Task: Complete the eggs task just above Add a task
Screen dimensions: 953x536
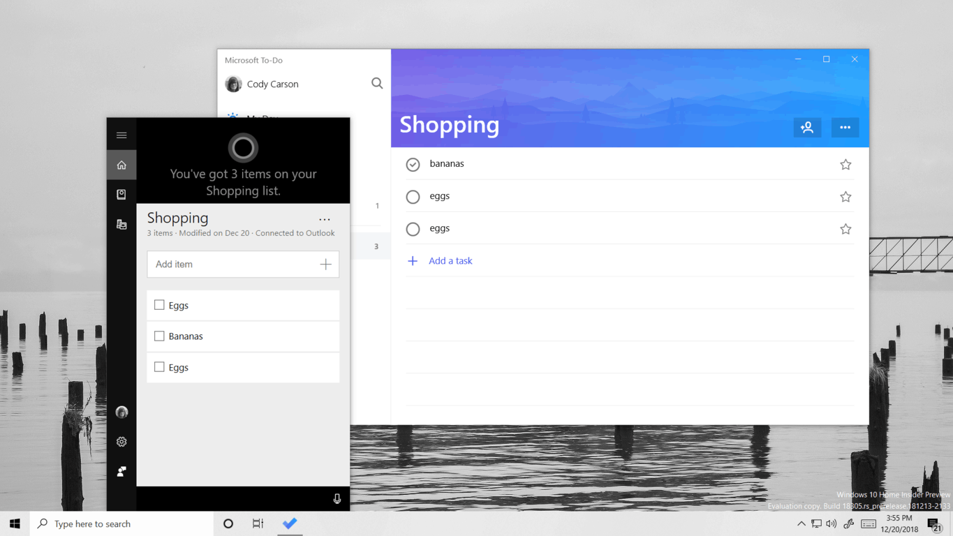Action: coord(413,229)
